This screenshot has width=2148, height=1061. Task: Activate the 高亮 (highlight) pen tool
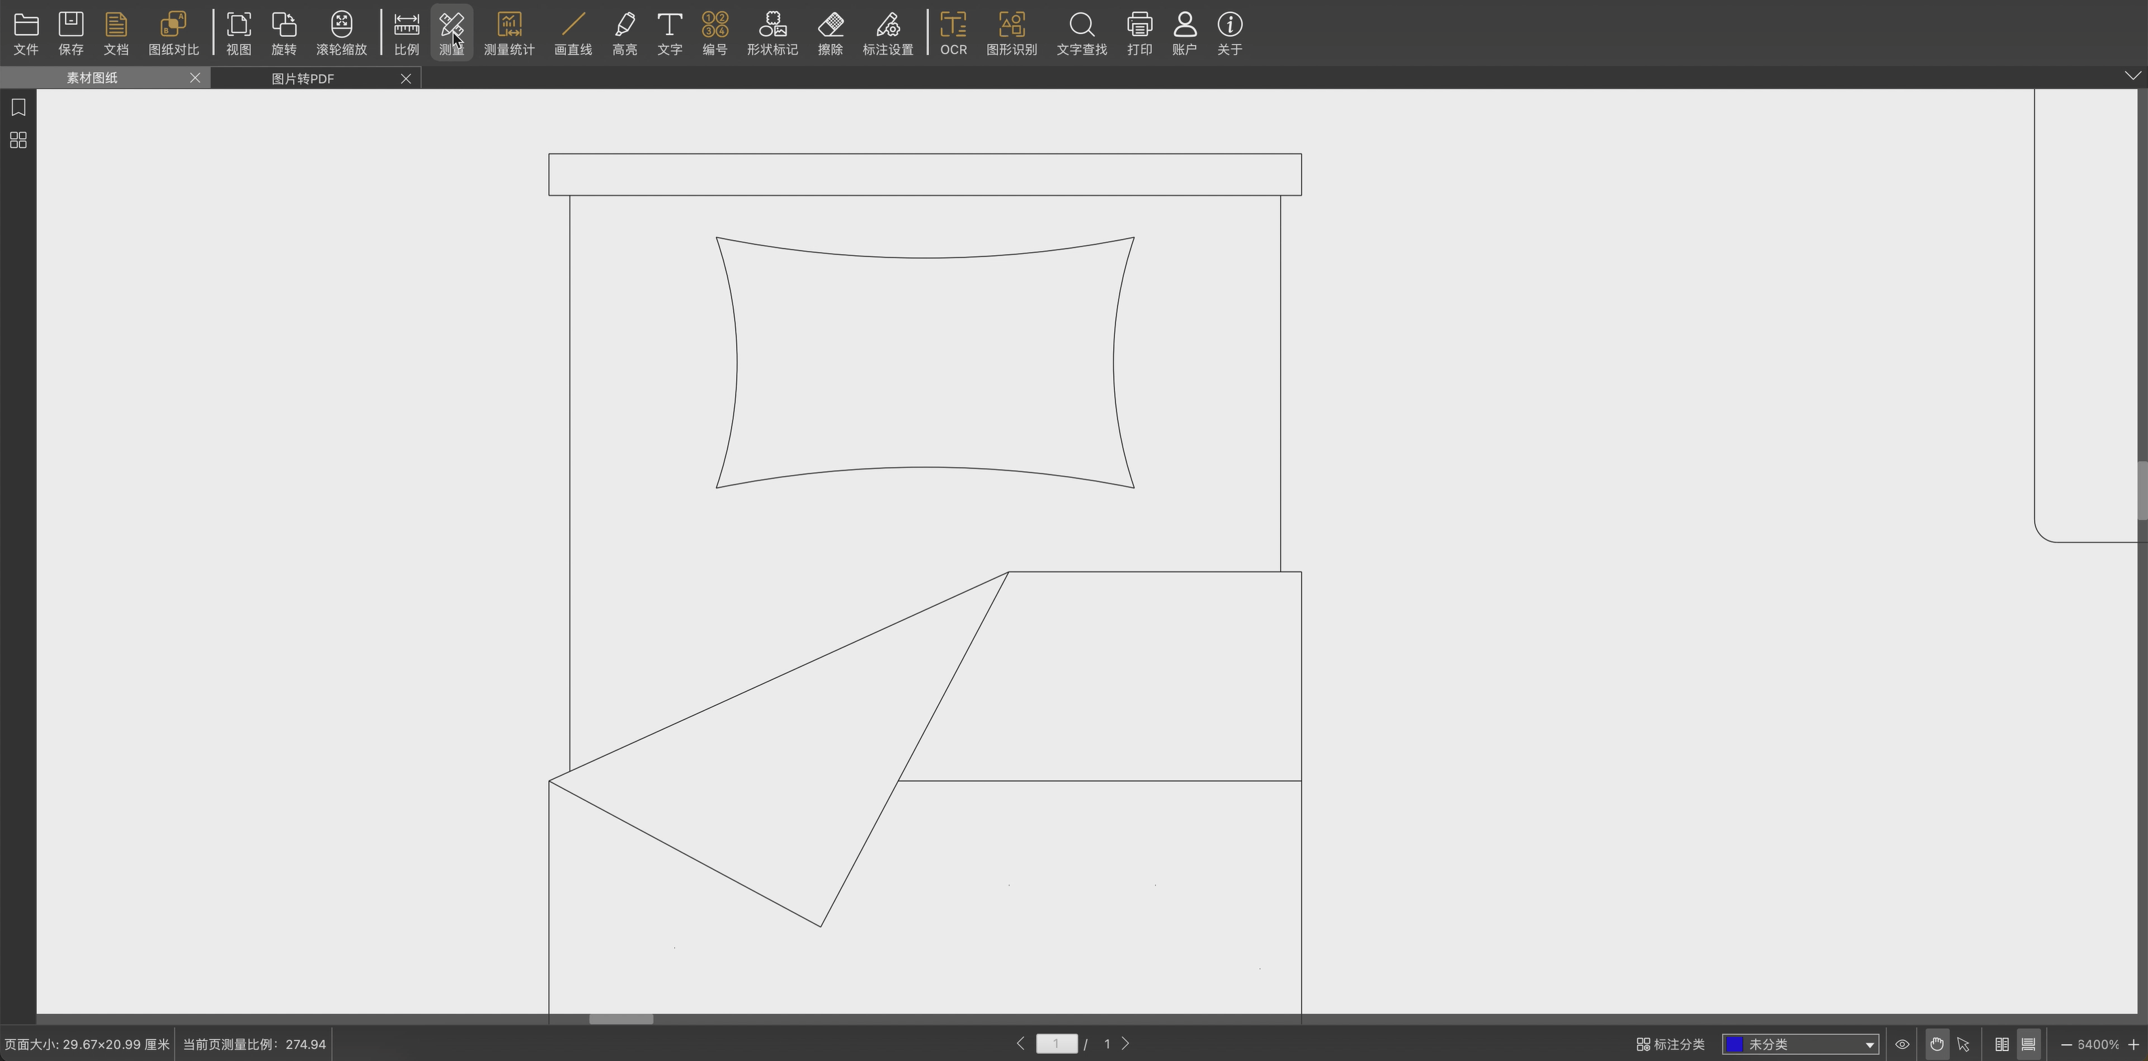click(x=625, y=34)
